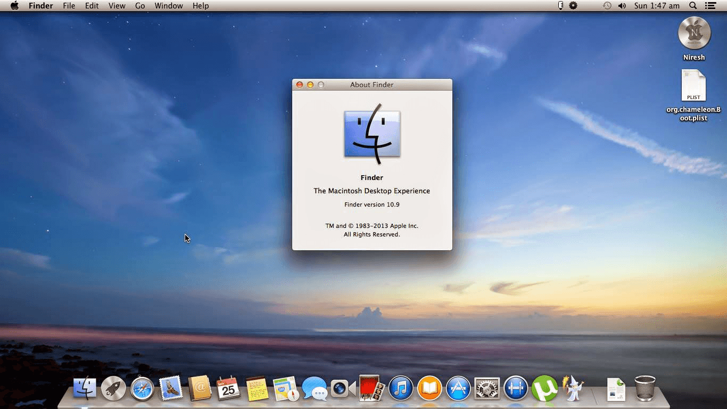Screen dimensions: 727x409
Task: Open iBooks from the dock
Action: point(429,389)
